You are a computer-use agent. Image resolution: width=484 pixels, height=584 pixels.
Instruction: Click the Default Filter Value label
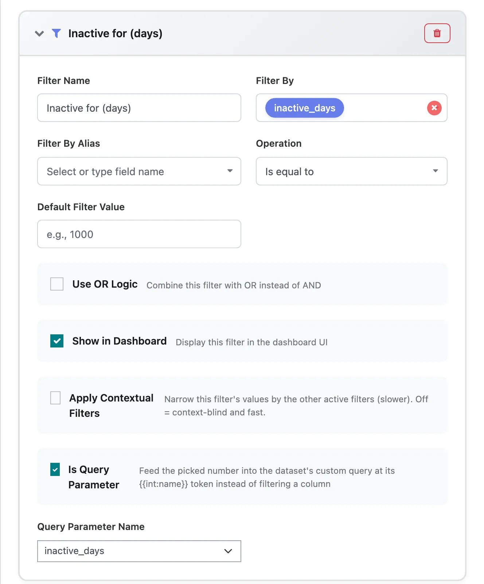click(x=81, y=207)
